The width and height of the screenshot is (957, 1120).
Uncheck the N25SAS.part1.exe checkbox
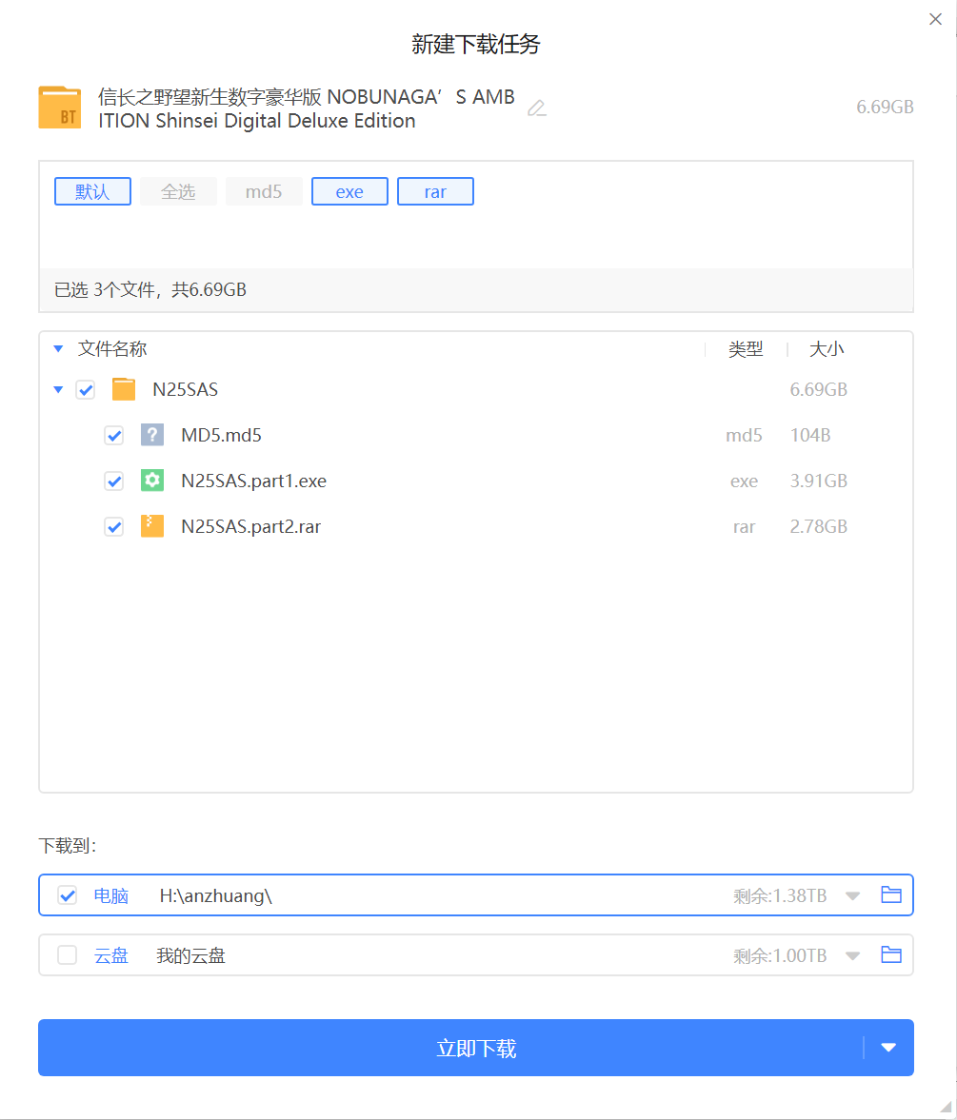pos(114,481)
